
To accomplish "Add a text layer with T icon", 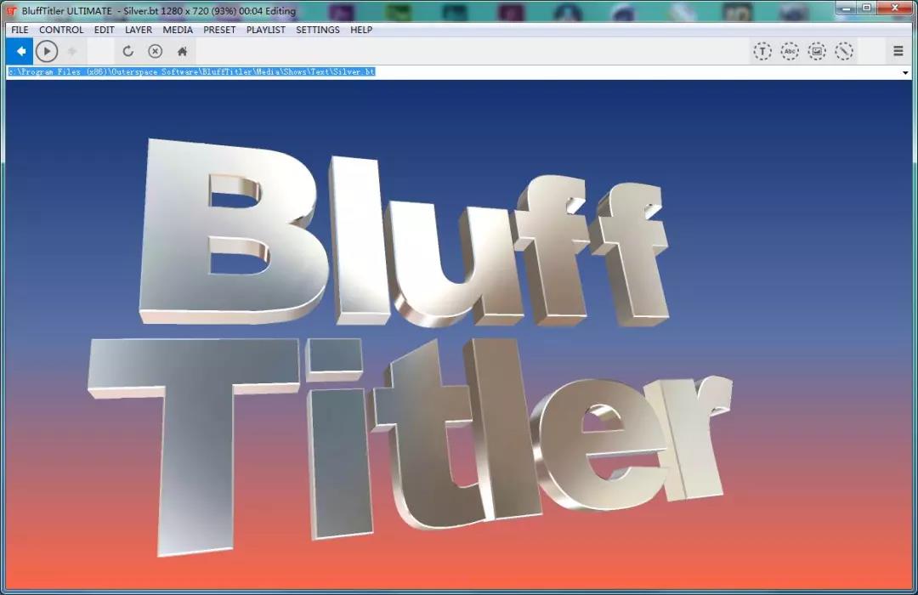I will [762, 52].
